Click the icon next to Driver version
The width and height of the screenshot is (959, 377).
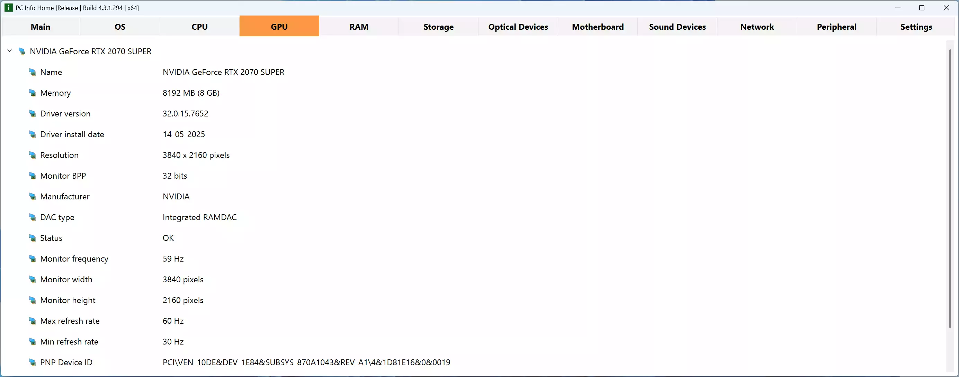click(33, 114)
